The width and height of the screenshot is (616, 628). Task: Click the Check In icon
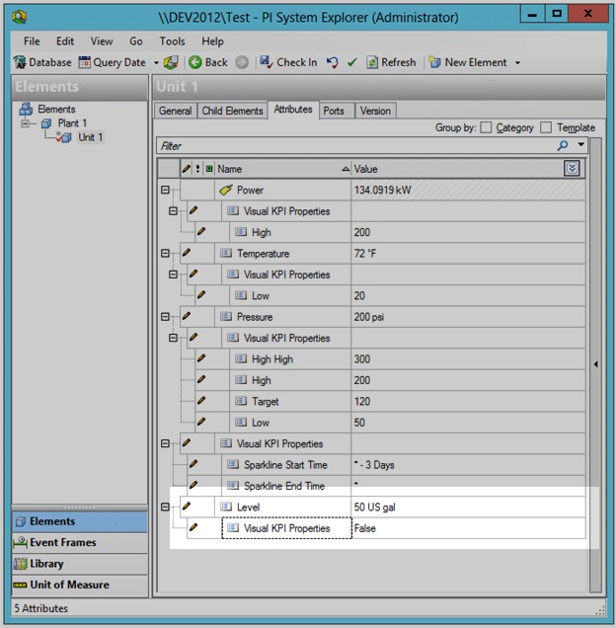(267, 62)
